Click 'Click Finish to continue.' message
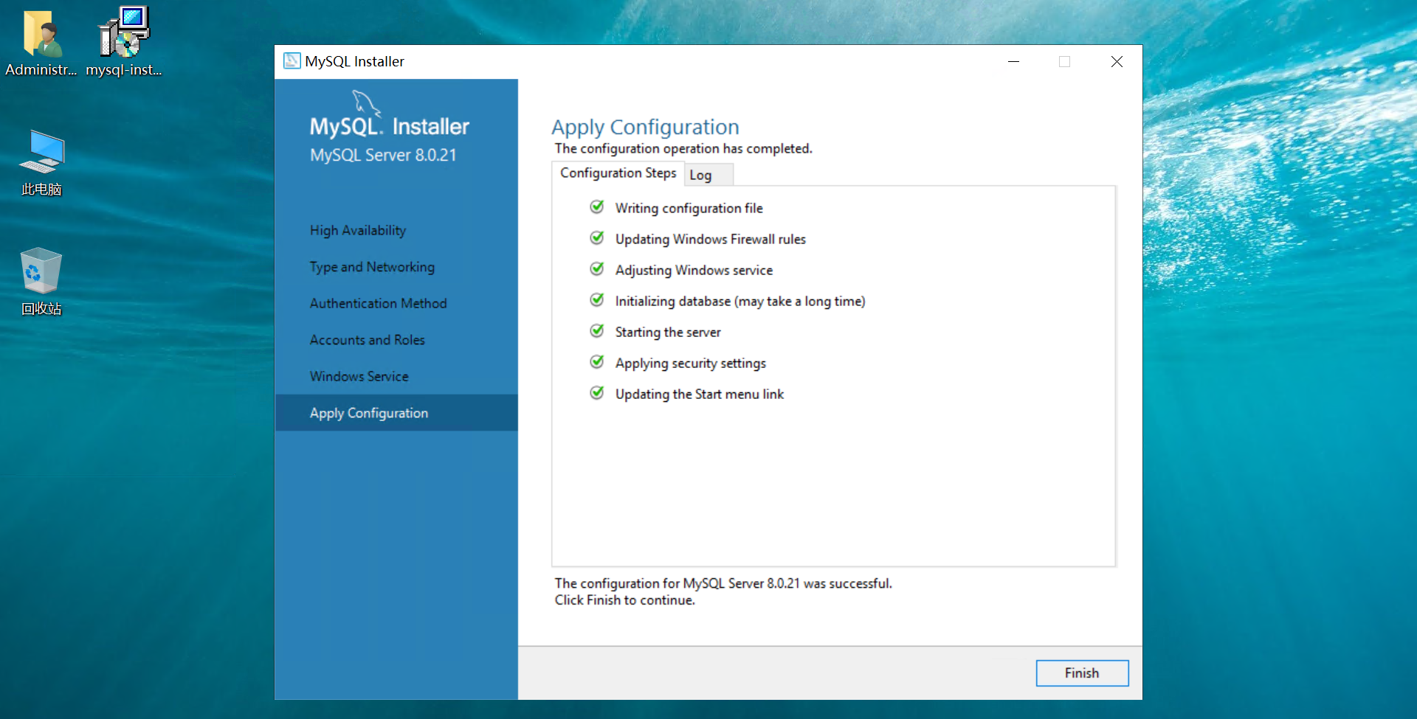Viewport: 1417px width, 719px height. [625, 600]
